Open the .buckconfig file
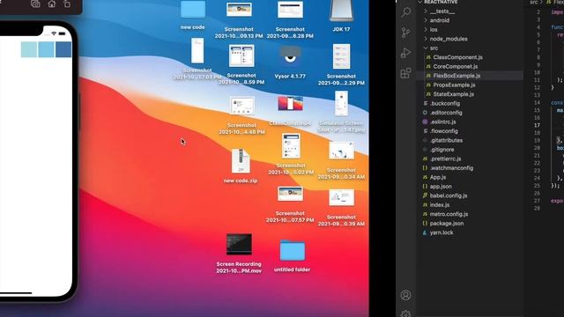This screenshot has width=564, height=317. click(470, 103)
